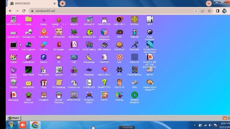Bookmark this page with the star
The image size is (230, 129).
209,11
